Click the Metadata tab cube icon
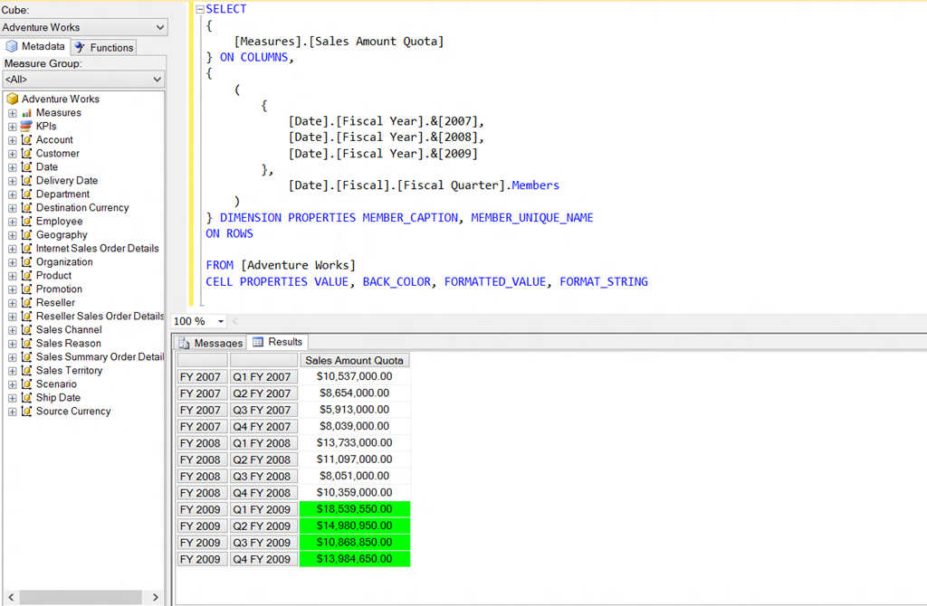 tap(11, 46)
